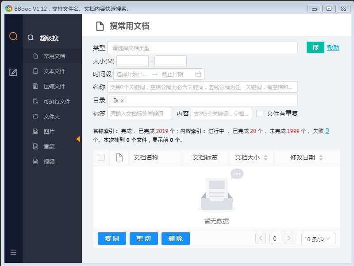Screen dimensions: 354x266
Task: Click the 常用文档 document icon
Action: click(x=35, y=56)
